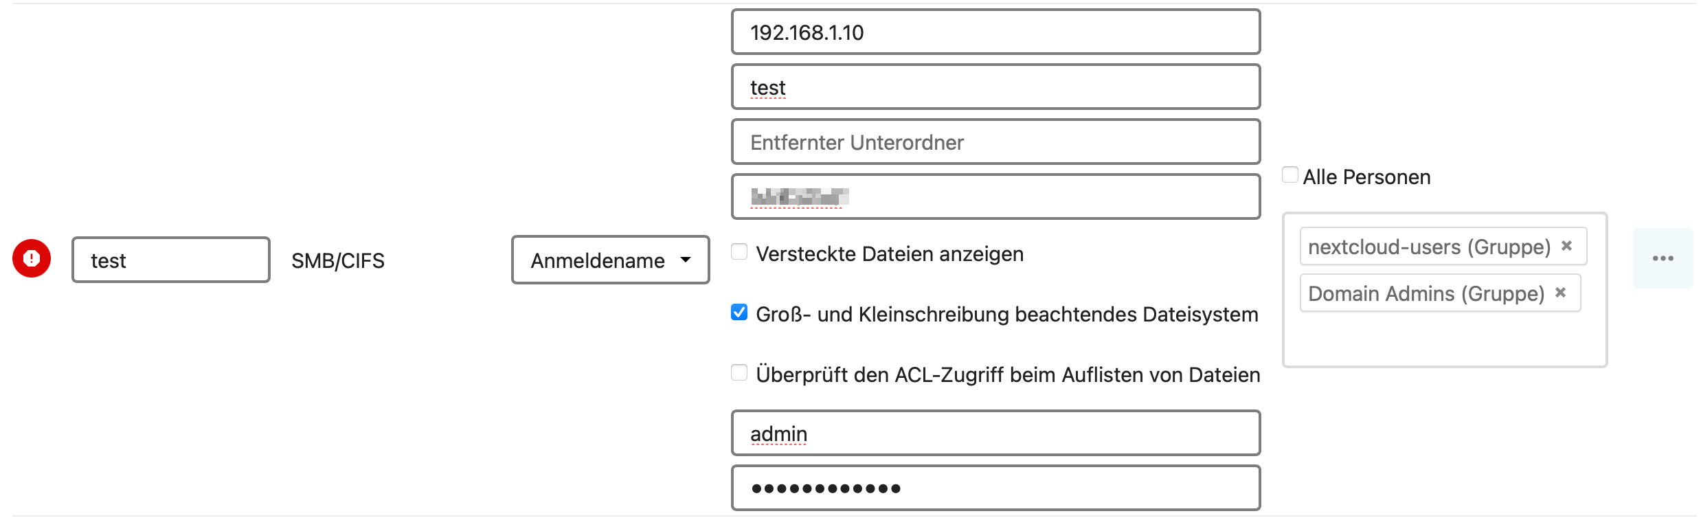The image size is (1701, 518).
Task: Click the Entfernter Unterordner input field
Action: [x=995, y=142]
